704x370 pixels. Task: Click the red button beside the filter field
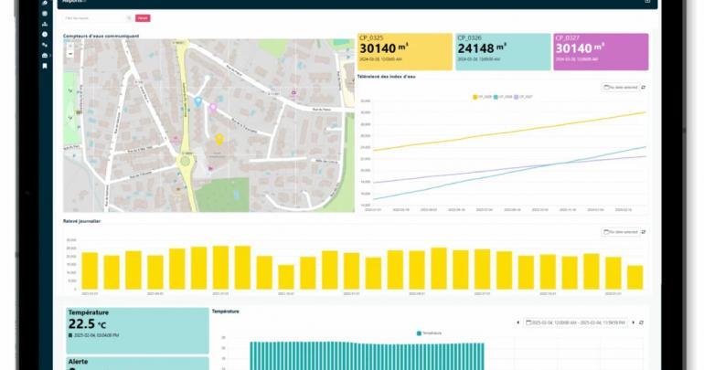pyautogui.click(x=142, y=18)
